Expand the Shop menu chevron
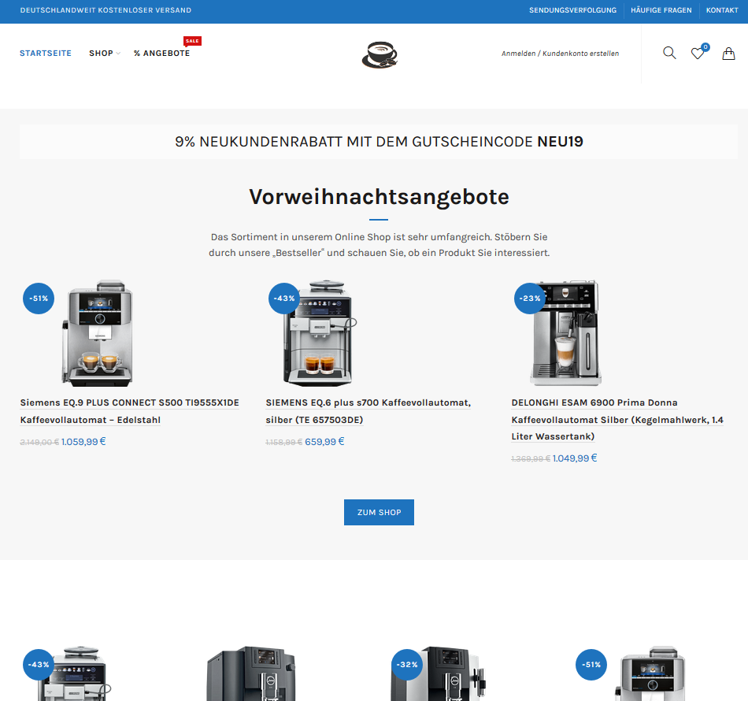Viewport: 748px width, 701px height. tap(118, 54)
